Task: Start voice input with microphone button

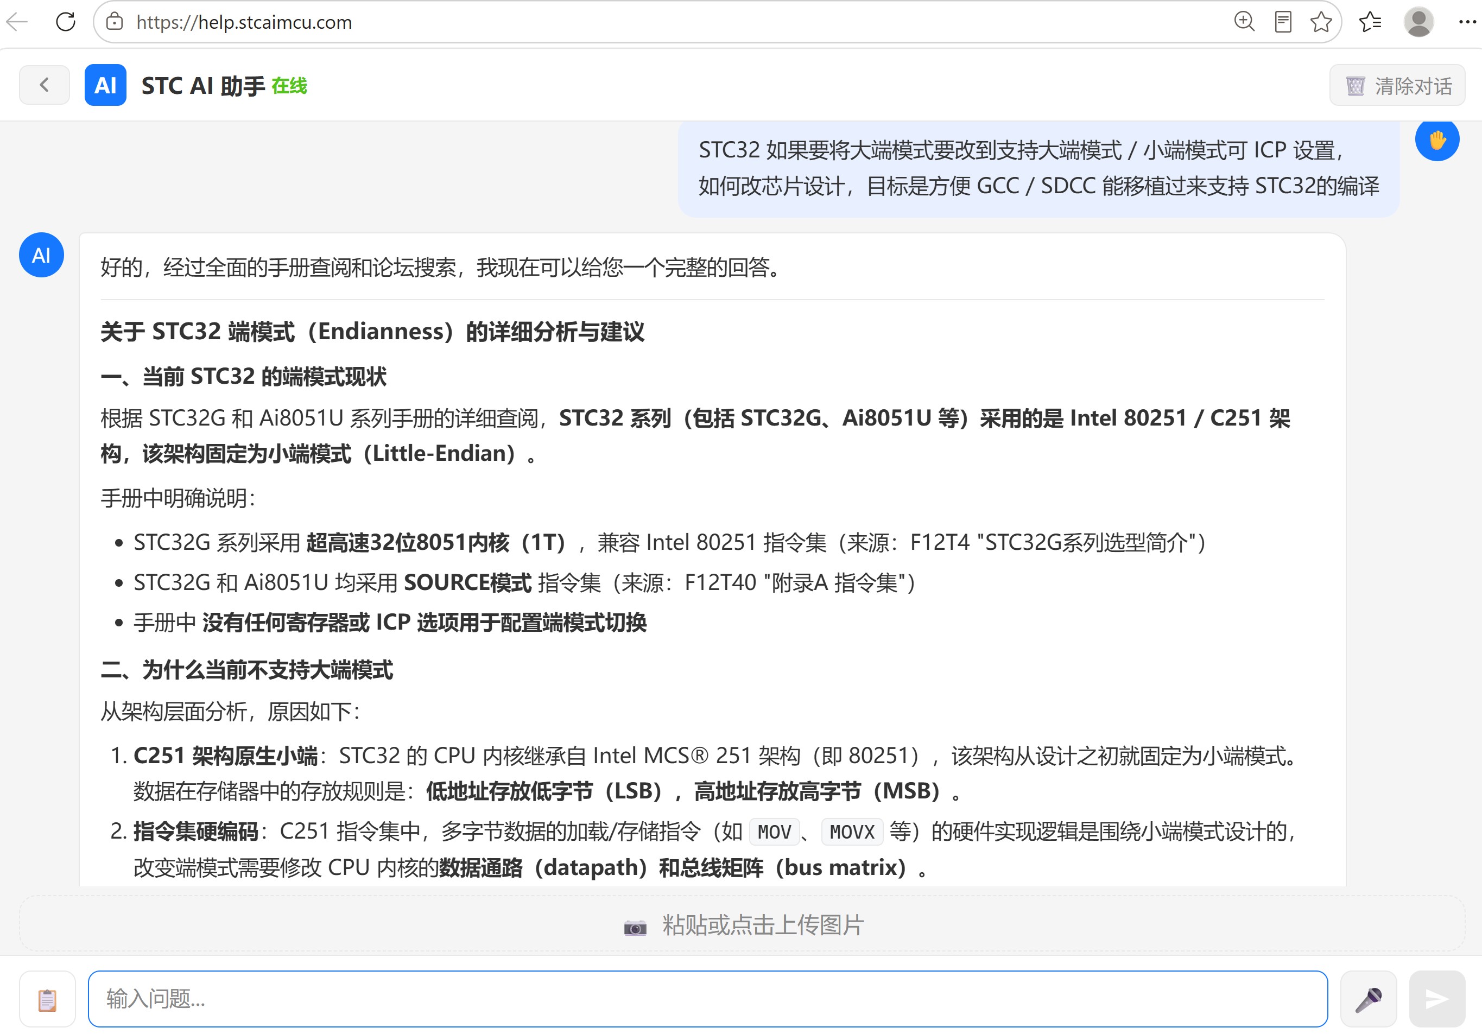Action: click(x=1369, y=999)
